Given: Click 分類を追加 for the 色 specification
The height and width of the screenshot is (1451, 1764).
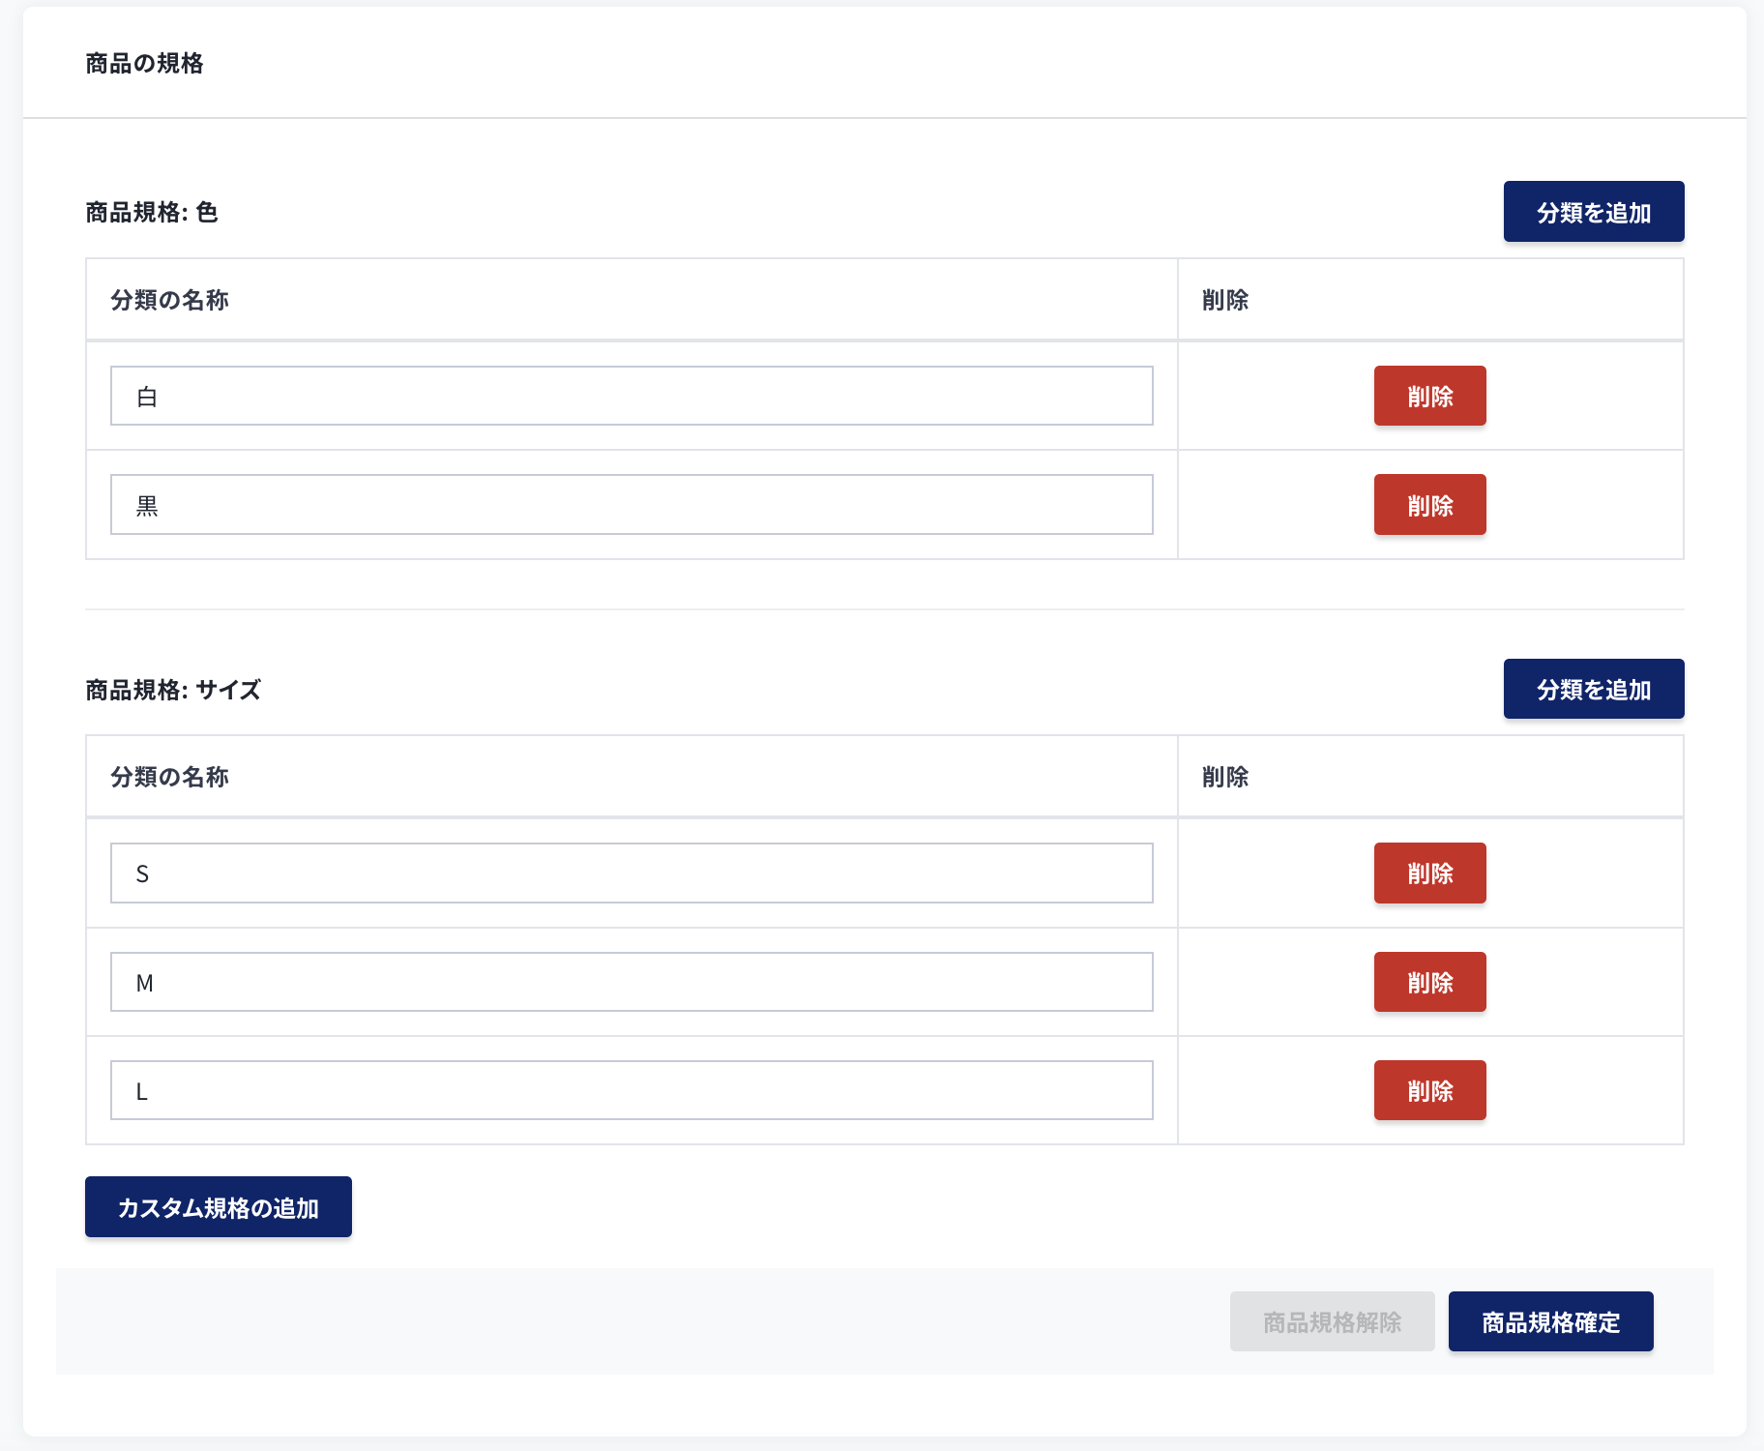Looking at the screenshot, I should point(1593,211).
